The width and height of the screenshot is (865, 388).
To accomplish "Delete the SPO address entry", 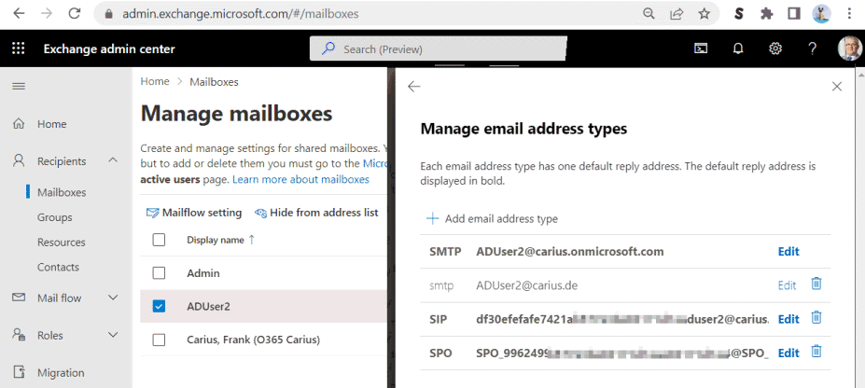I will (x=816, y=351).
